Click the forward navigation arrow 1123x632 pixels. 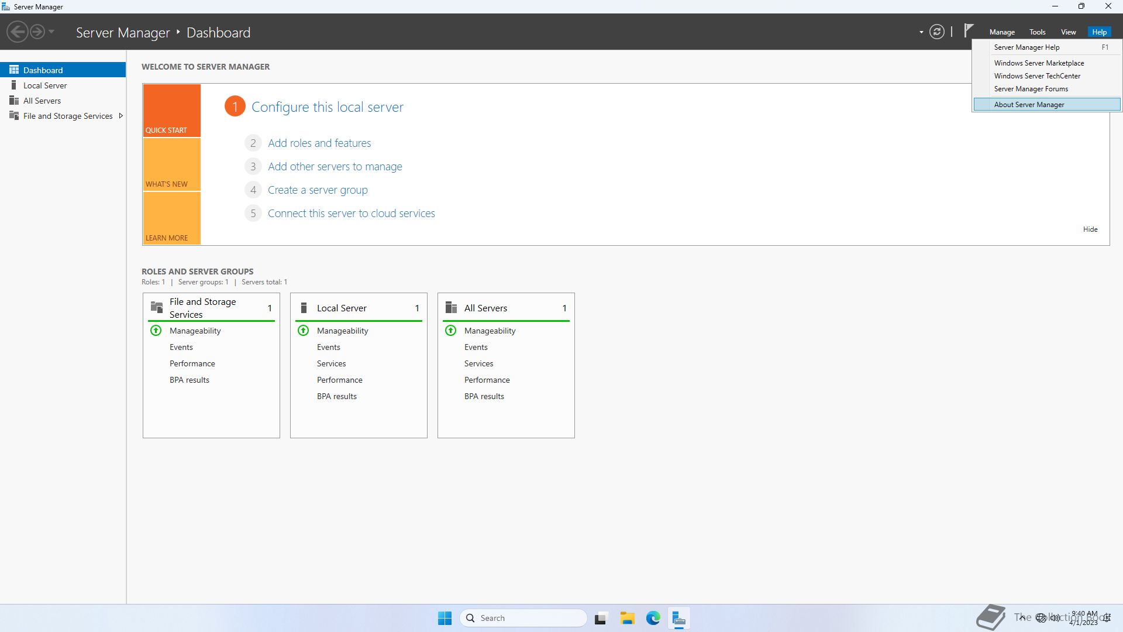[37, 32]
